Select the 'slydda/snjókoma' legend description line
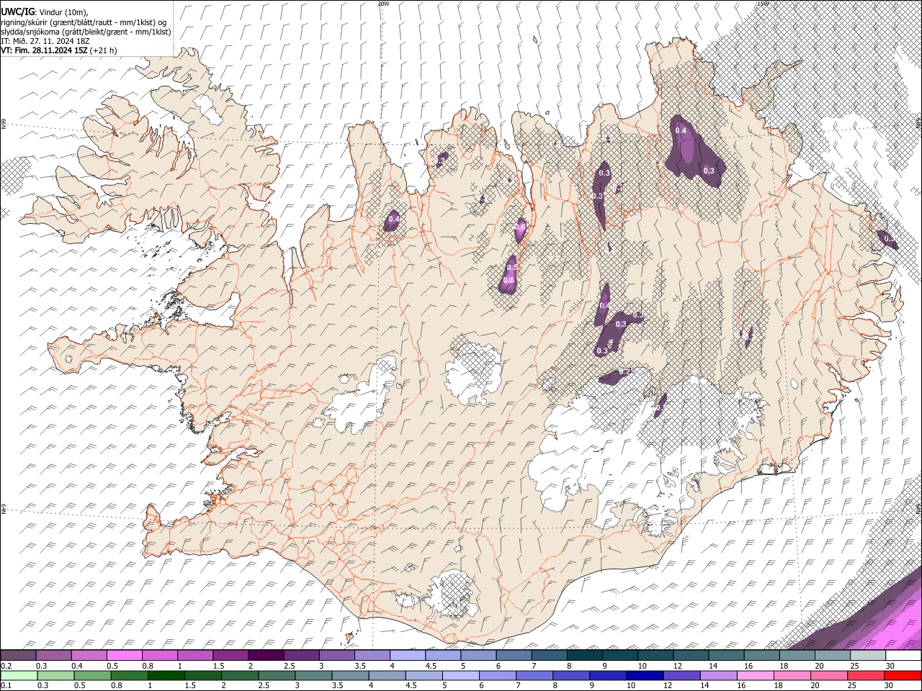 [86, 32]
